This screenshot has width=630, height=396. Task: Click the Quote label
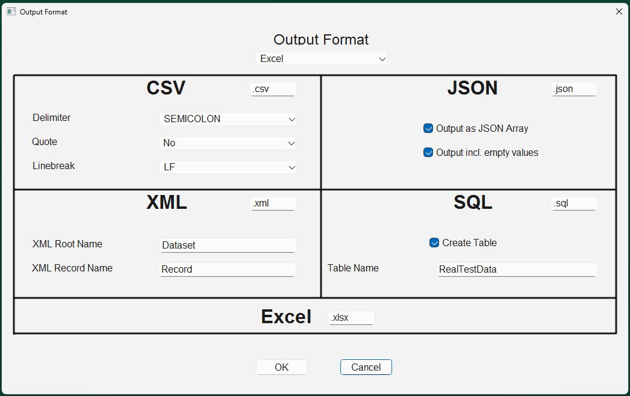[x=45, y=142]
